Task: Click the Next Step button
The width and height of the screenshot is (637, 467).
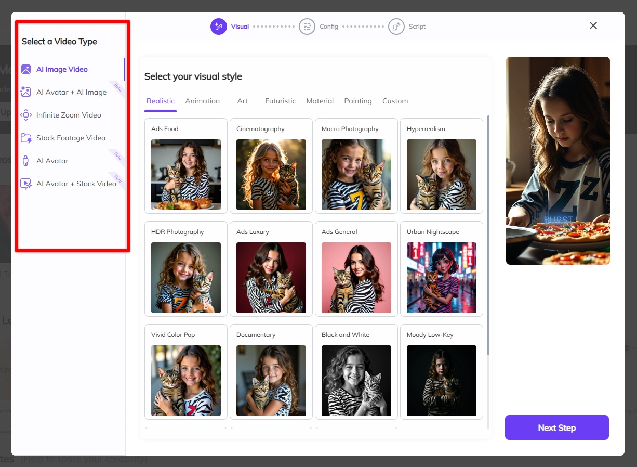Action: 557,427
